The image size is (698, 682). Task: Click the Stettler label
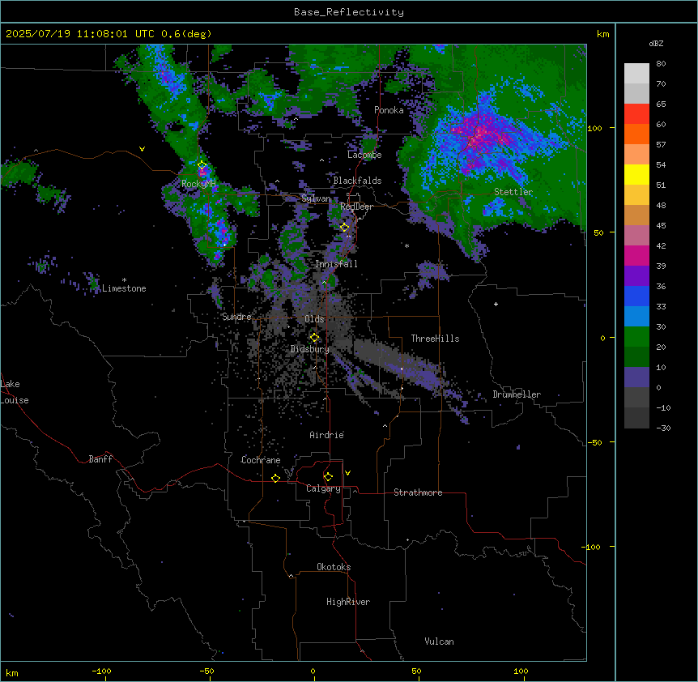(x=513, y=192)
